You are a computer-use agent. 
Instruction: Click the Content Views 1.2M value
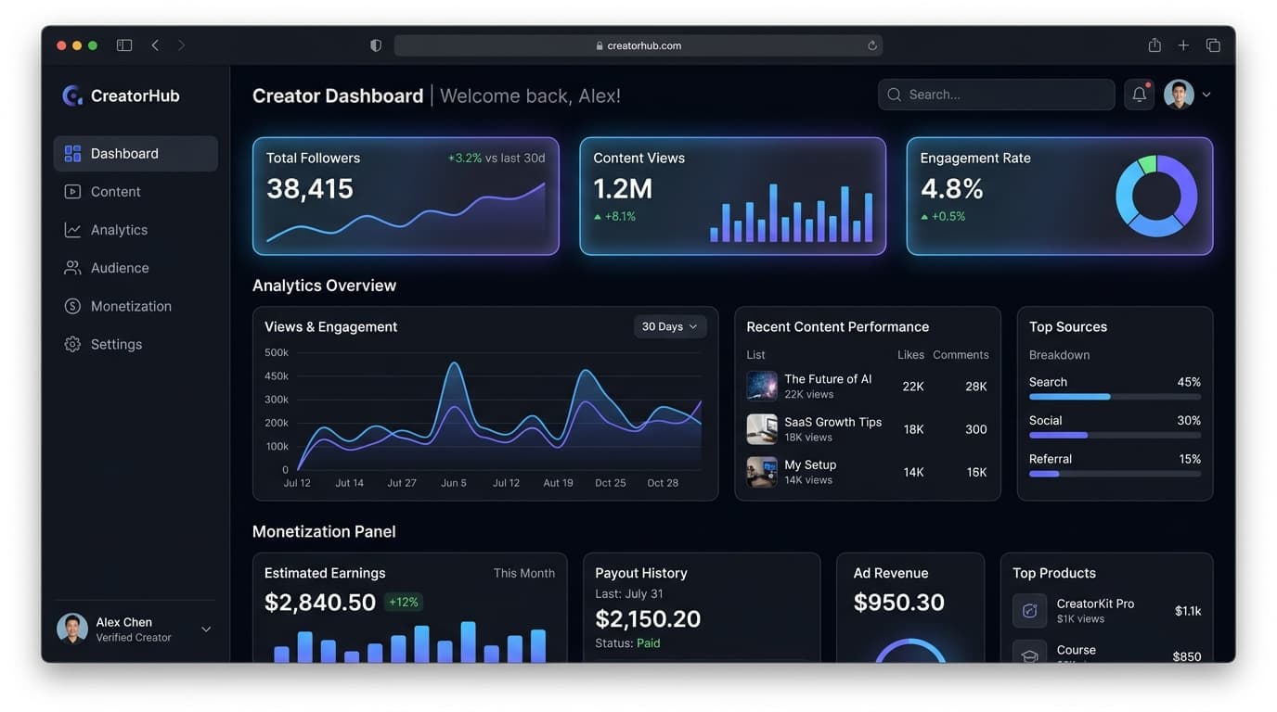click(x=623, y=188)
